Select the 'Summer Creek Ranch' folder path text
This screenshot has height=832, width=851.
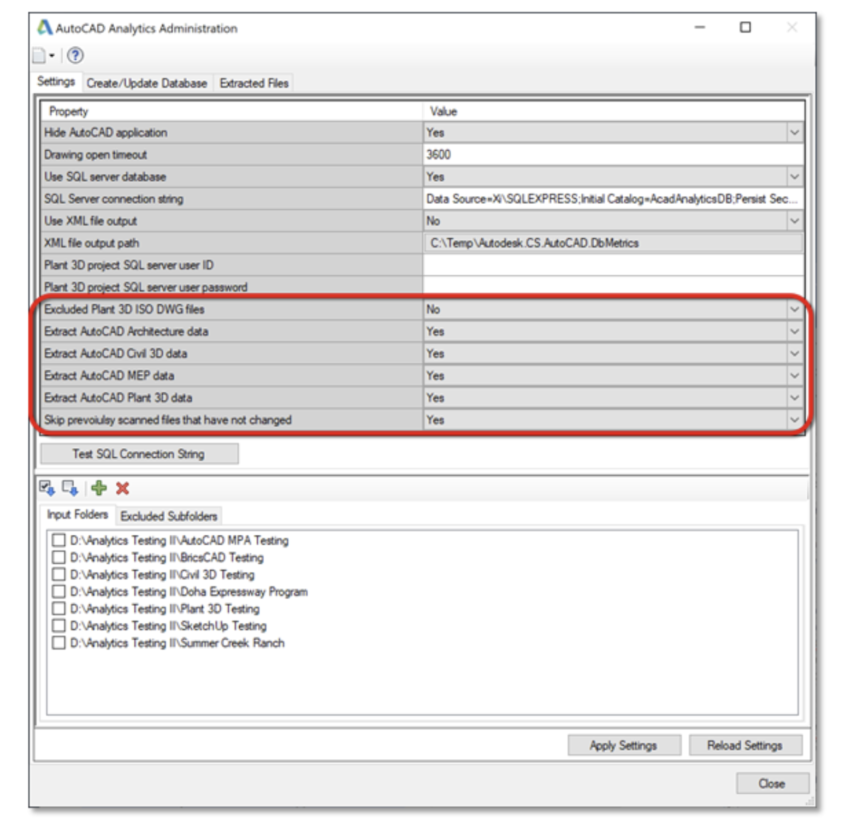tap(178, 643)
